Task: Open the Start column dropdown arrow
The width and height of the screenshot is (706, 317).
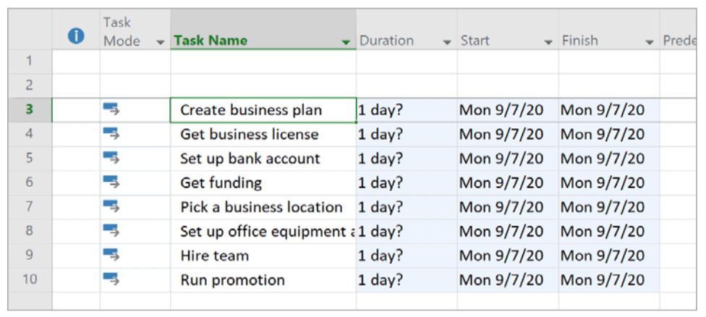Action: (x=548, y=42)
